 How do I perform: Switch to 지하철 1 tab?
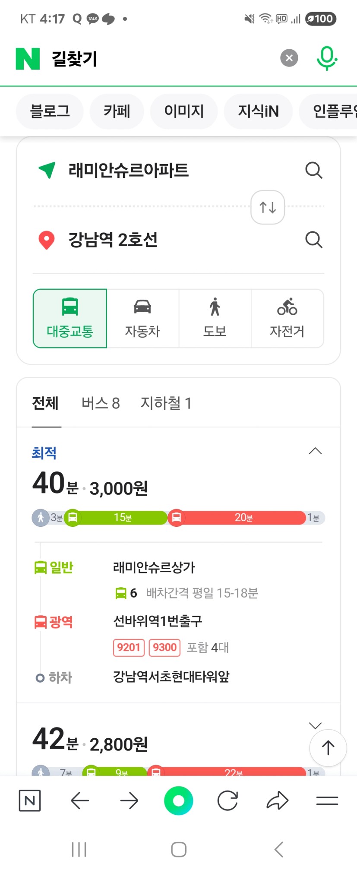point(166,403)
